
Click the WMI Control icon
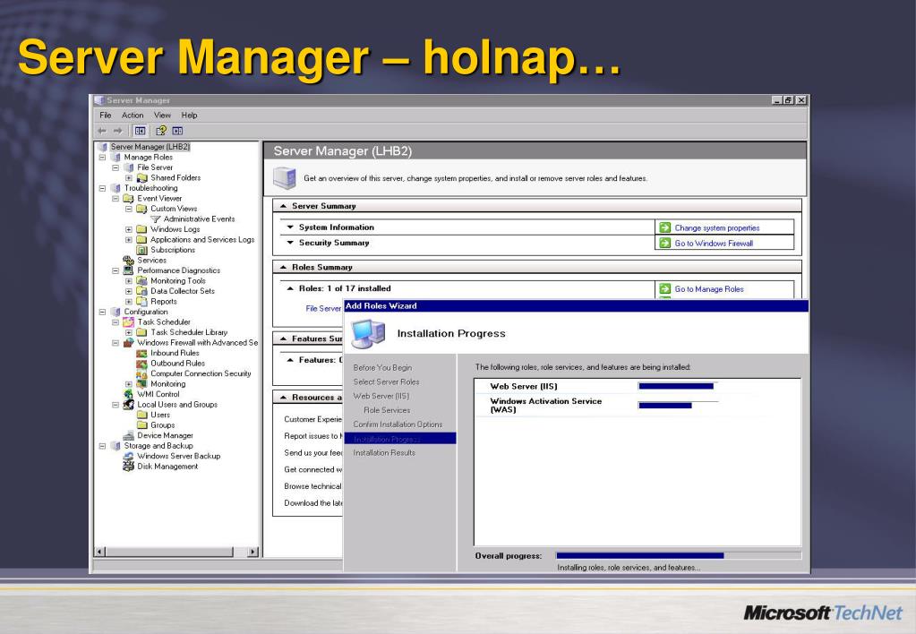click(129, 394)
